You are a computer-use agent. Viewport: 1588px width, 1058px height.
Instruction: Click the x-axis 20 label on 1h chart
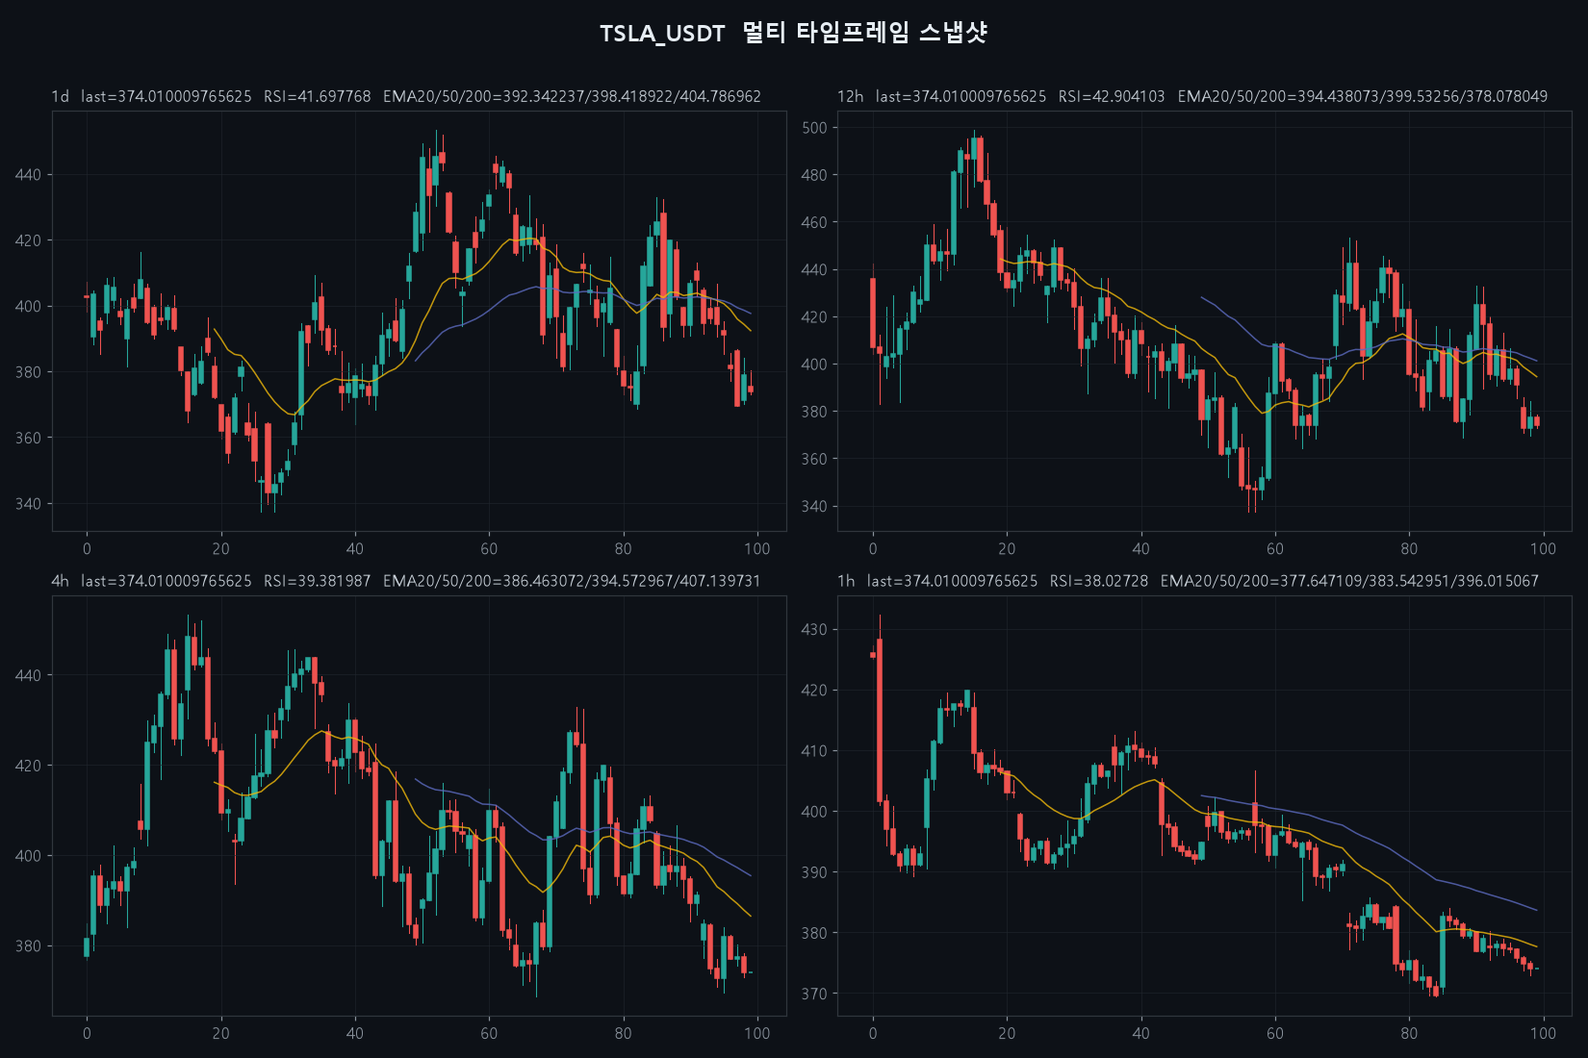tap(1007, 1034)
